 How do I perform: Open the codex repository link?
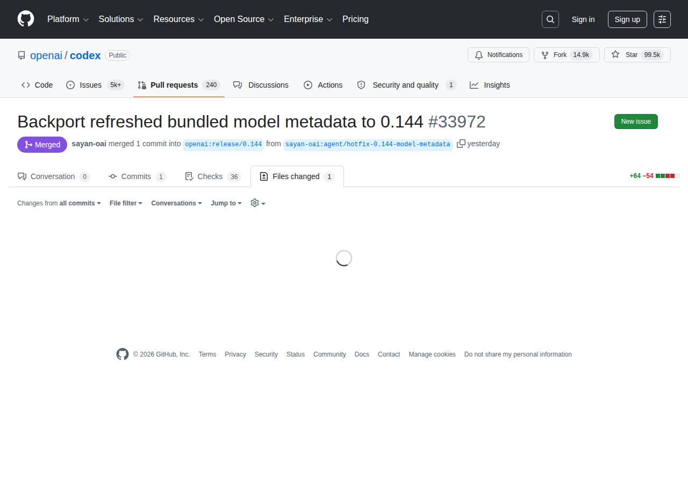click(x=85, y=55)
